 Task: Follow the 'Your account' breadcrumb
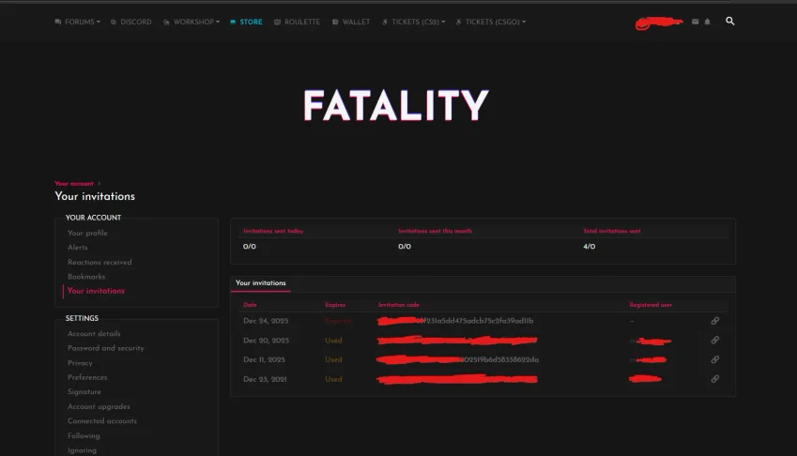[x=74, y=183]
